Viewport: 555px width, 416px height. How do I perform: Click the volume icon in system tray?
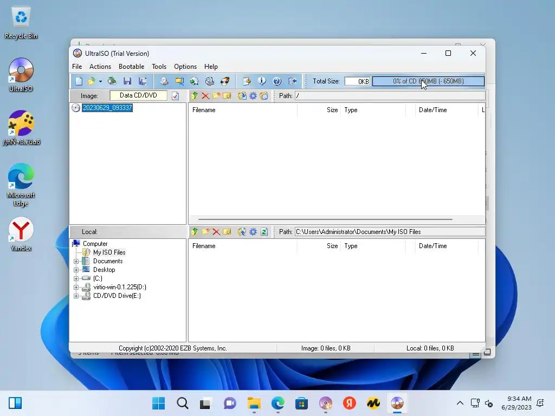point(489,403)
